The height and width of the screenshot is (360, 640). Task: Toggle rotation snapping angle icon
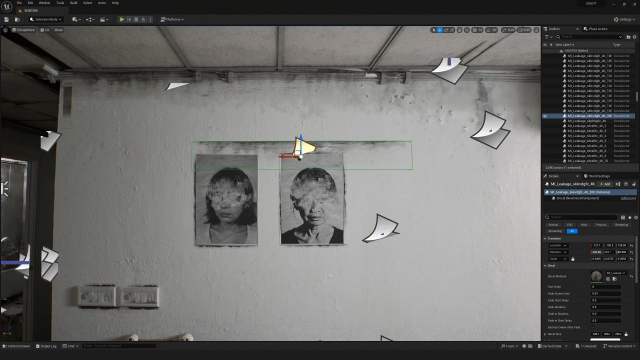pos(489,30)
